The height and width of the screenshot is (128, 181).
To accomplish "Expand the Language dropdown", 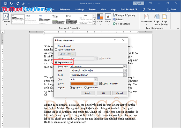I will pos(125,66).
